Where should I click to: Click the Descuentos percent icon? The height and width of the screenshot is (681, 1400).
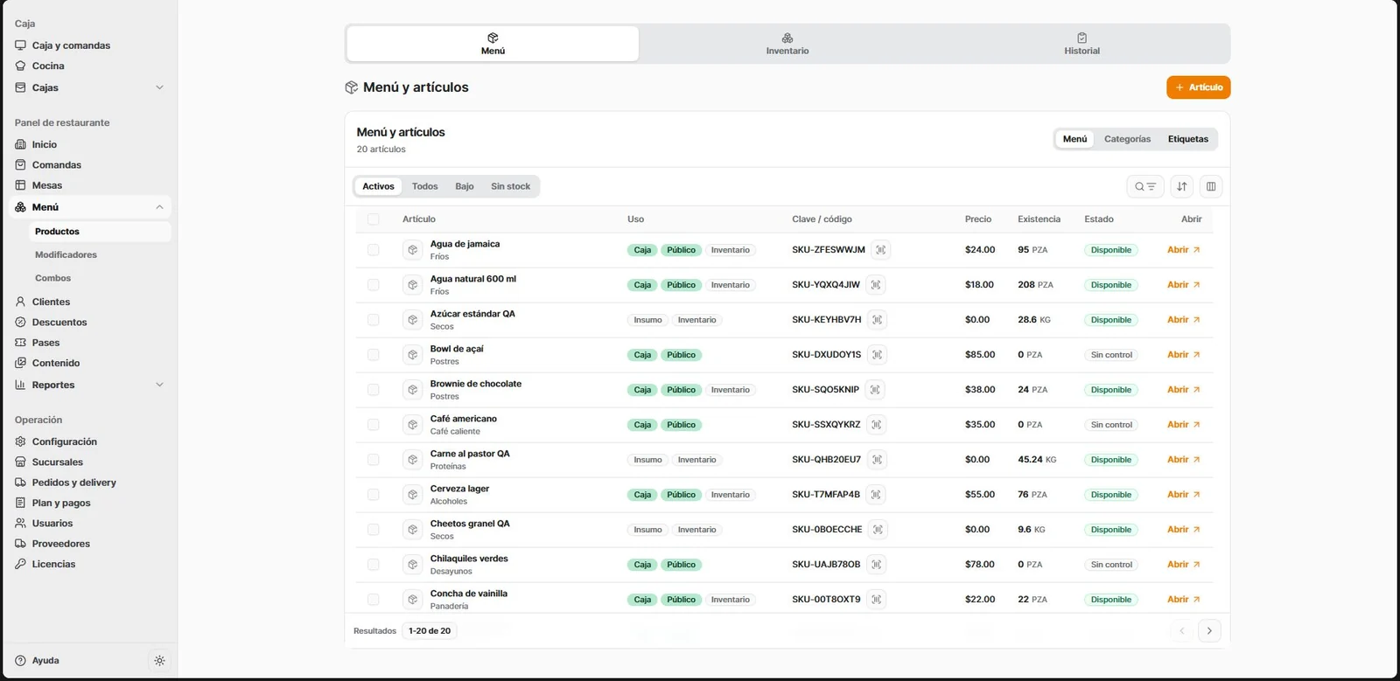[21, 323]
